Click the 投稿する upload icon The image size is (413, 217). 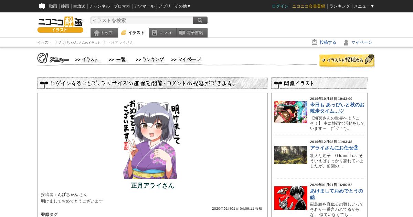315,42
